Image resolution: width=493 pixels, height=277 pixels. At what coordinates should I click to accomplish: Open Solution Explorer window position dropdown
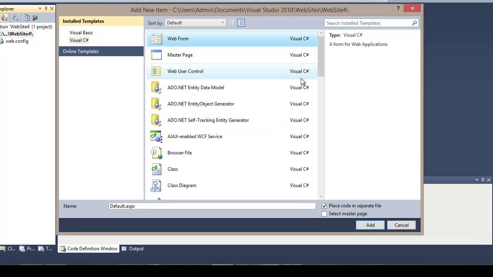point(40,8)
